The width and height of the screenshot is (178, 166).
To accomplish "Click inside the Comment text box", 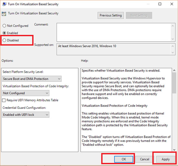I will point(114,32).
